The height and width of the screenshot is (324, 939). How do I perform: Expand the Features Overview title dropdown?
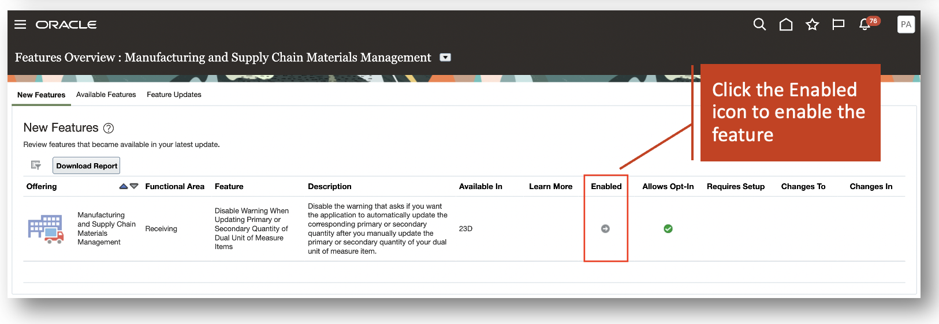coord(445,57)
